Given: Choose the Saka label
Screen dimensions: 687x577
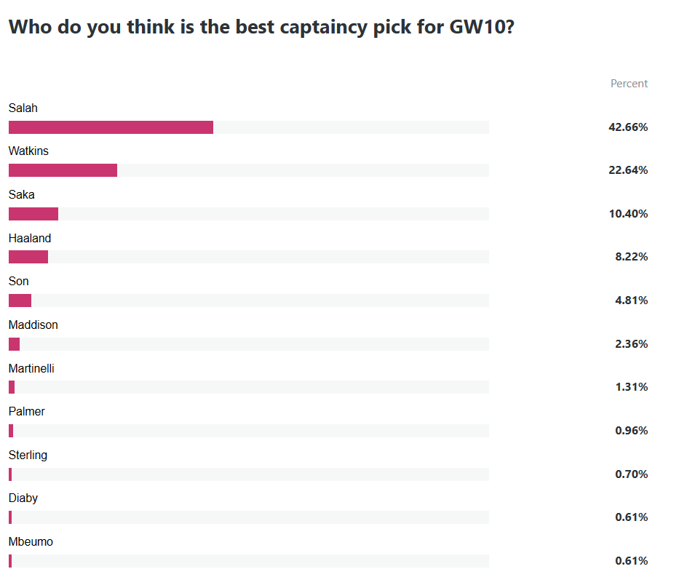Looking at the screenshot, I should pos(22,195).
